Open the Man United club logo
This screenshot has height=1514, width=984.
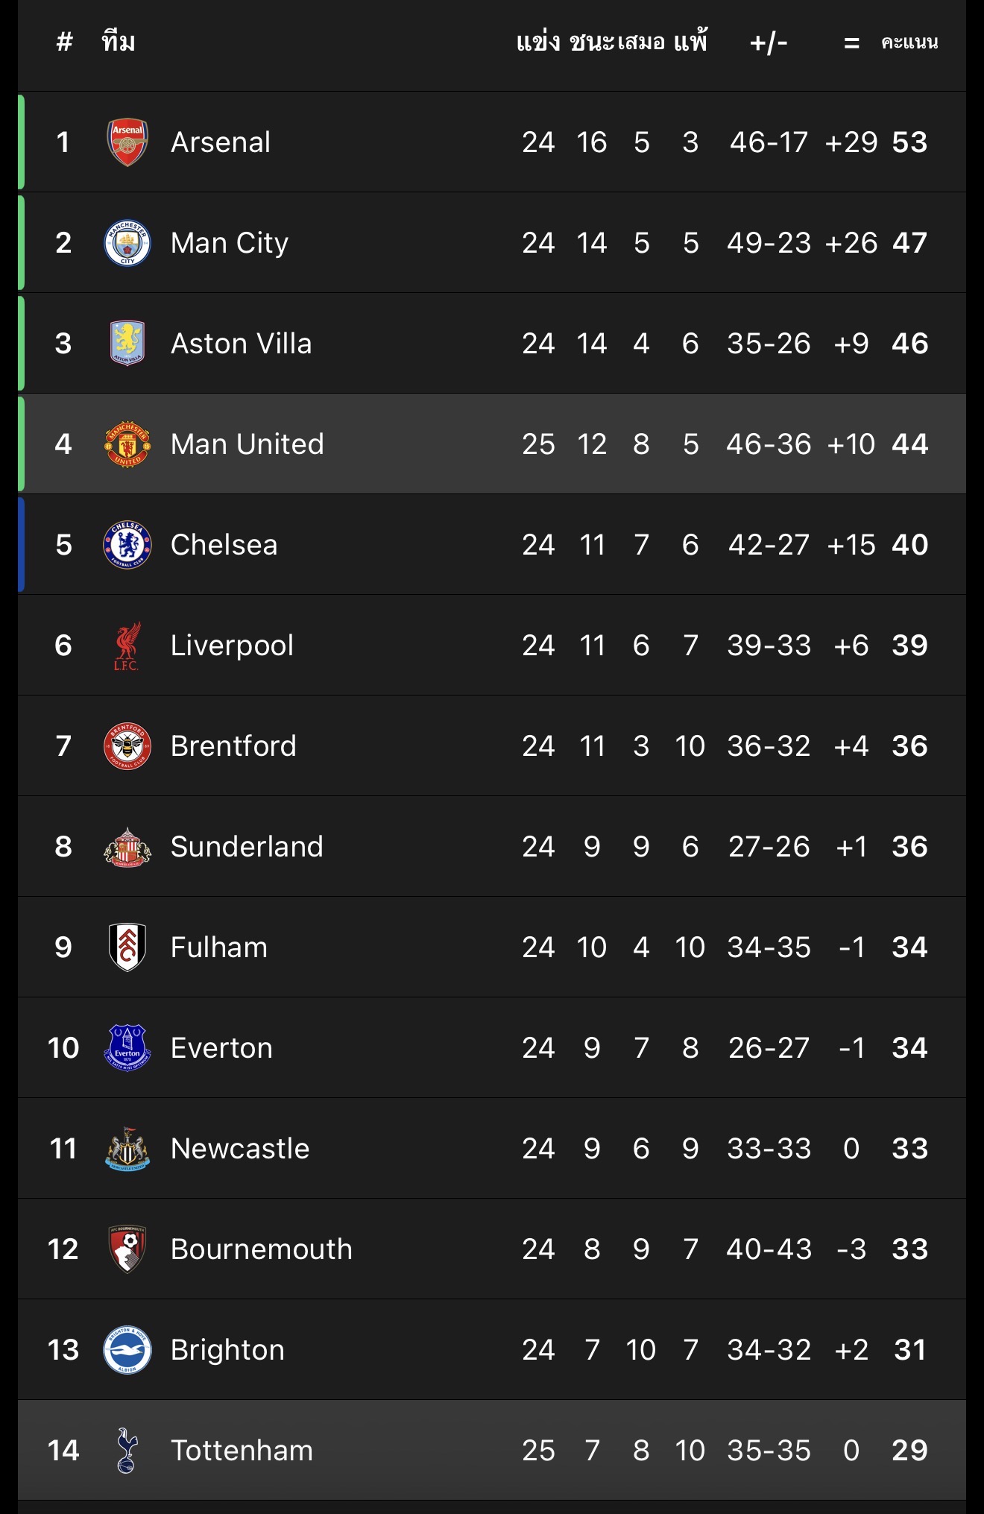[127, 444]
